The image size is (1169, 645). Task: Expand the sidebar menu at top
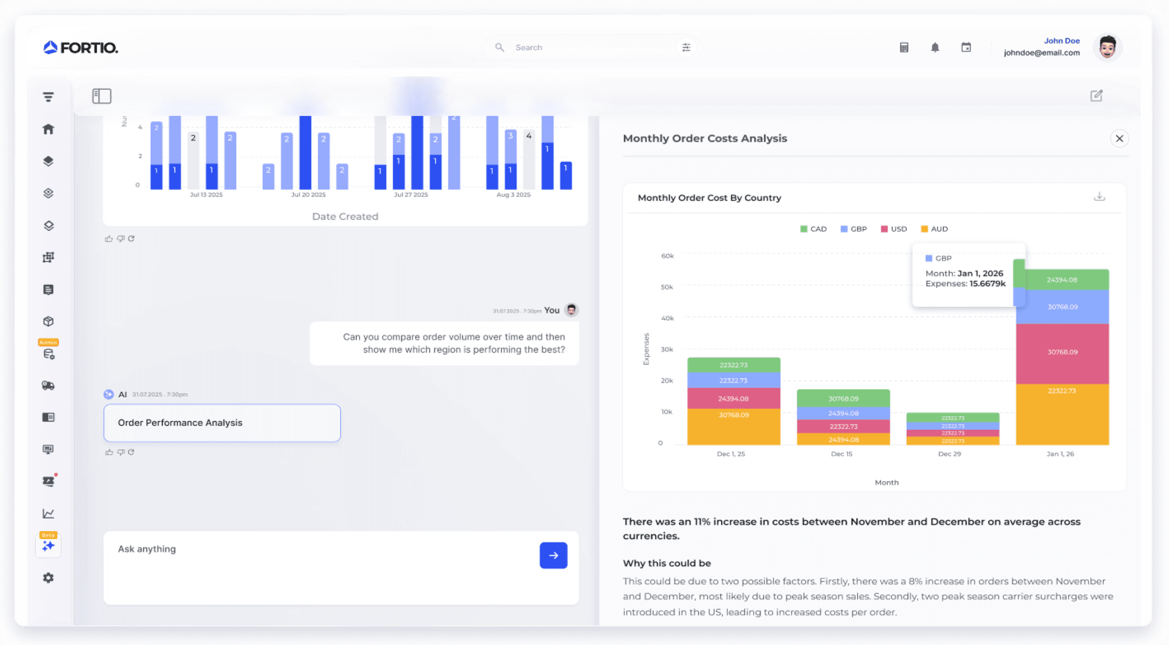click(x=49, y=97)
